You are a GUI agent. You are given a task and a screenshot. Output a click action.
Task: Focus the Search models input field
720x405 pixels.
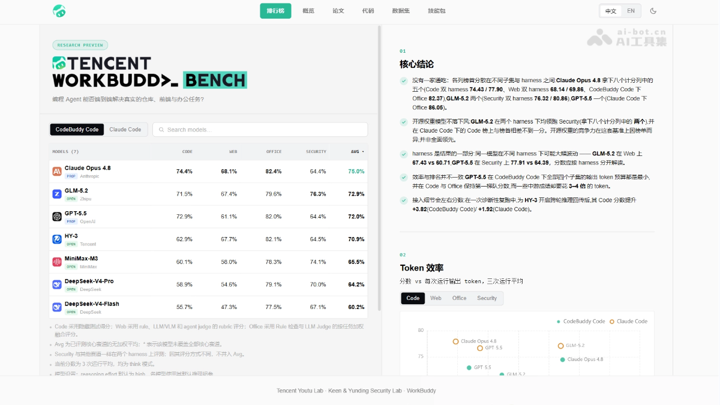pos(260,130)
